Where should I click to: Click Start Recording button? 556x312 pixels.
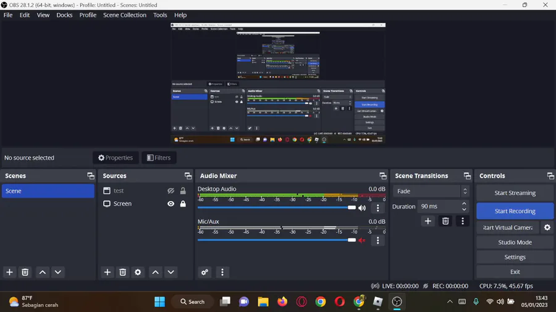(x=515, y=211)
